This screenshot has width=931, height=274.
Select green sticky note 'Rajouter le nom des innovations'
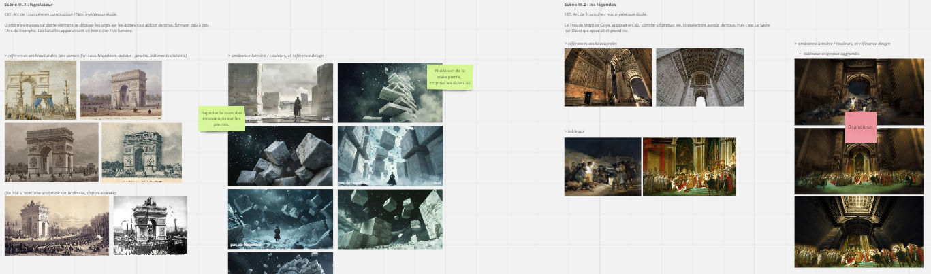tap(221, 118)
